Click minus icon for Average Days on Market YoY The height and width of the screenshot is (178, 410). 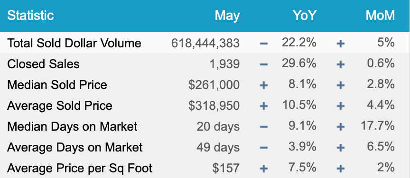264,148
